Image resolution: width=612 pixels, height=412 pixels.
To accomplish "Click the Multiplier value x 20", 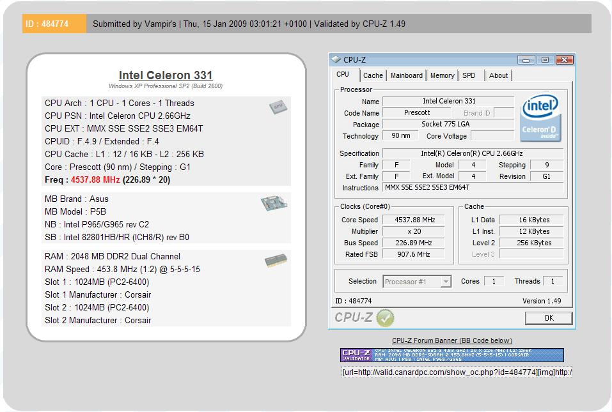I will pyautogui.click(x=414, y=231).
